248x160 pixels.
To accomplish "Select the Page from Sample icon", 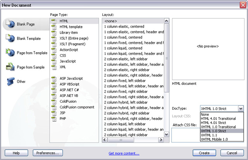I will [10, 67].
